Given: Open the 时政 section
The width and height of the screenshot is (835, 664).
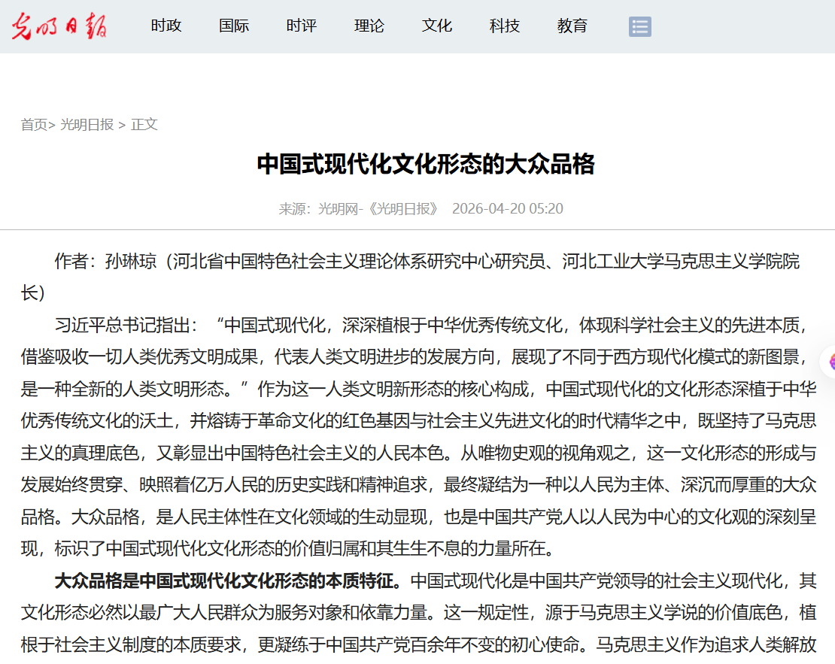Looking at the screenshot, I should tap(166, 26).
